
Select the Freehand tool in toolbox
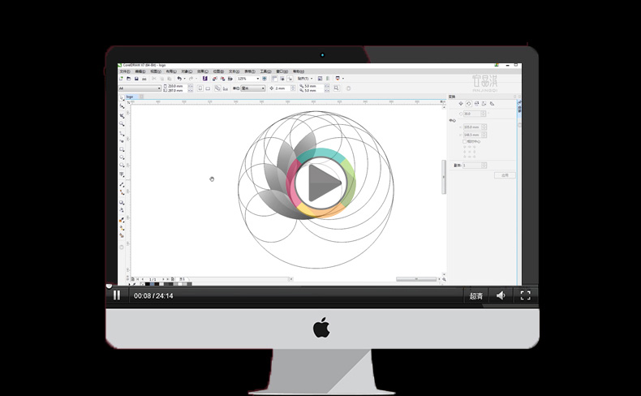(122, 134)
